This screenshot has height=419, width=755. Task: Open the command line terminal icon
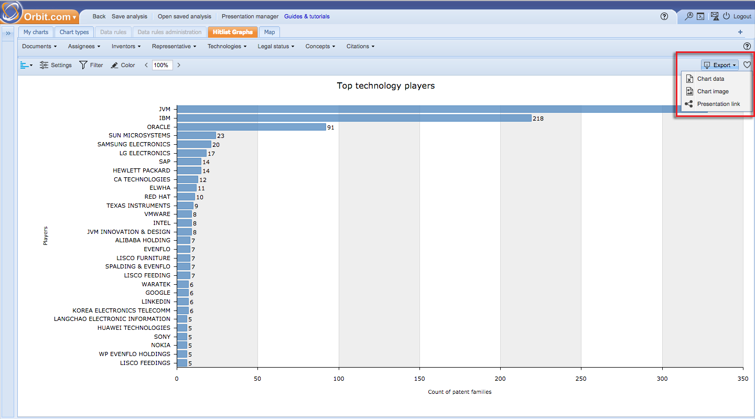[700, 16]
